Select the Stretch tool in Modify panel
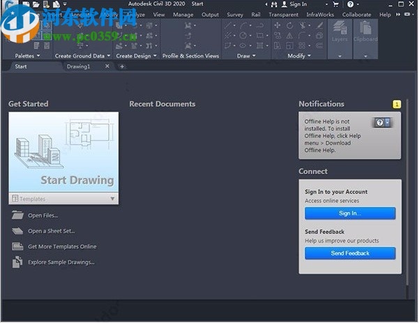419x324 pixels. [x=277, y=46]
